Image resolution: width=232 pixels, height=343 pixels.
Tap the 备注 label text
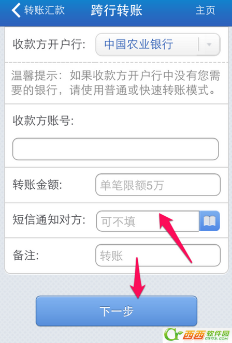pyautogui.click(x=25, y=255)
